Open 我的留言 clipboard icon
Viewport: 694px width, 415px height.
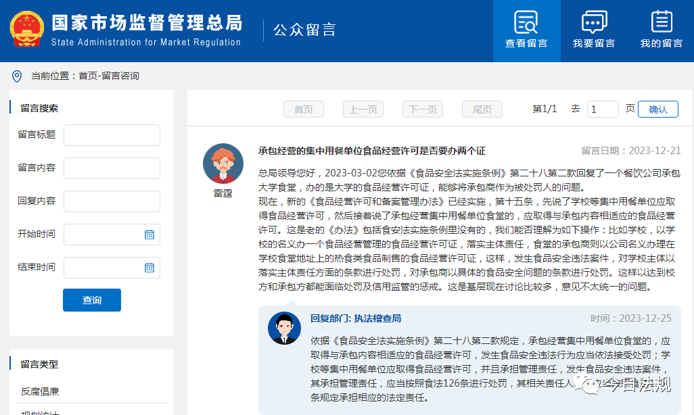click(662, 21)
